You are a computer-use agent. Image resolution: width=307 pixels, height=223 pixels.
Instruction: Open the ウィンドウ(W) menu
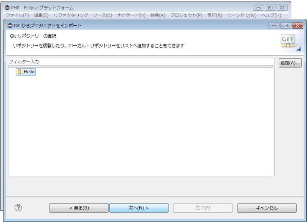[x=242, y=15]
